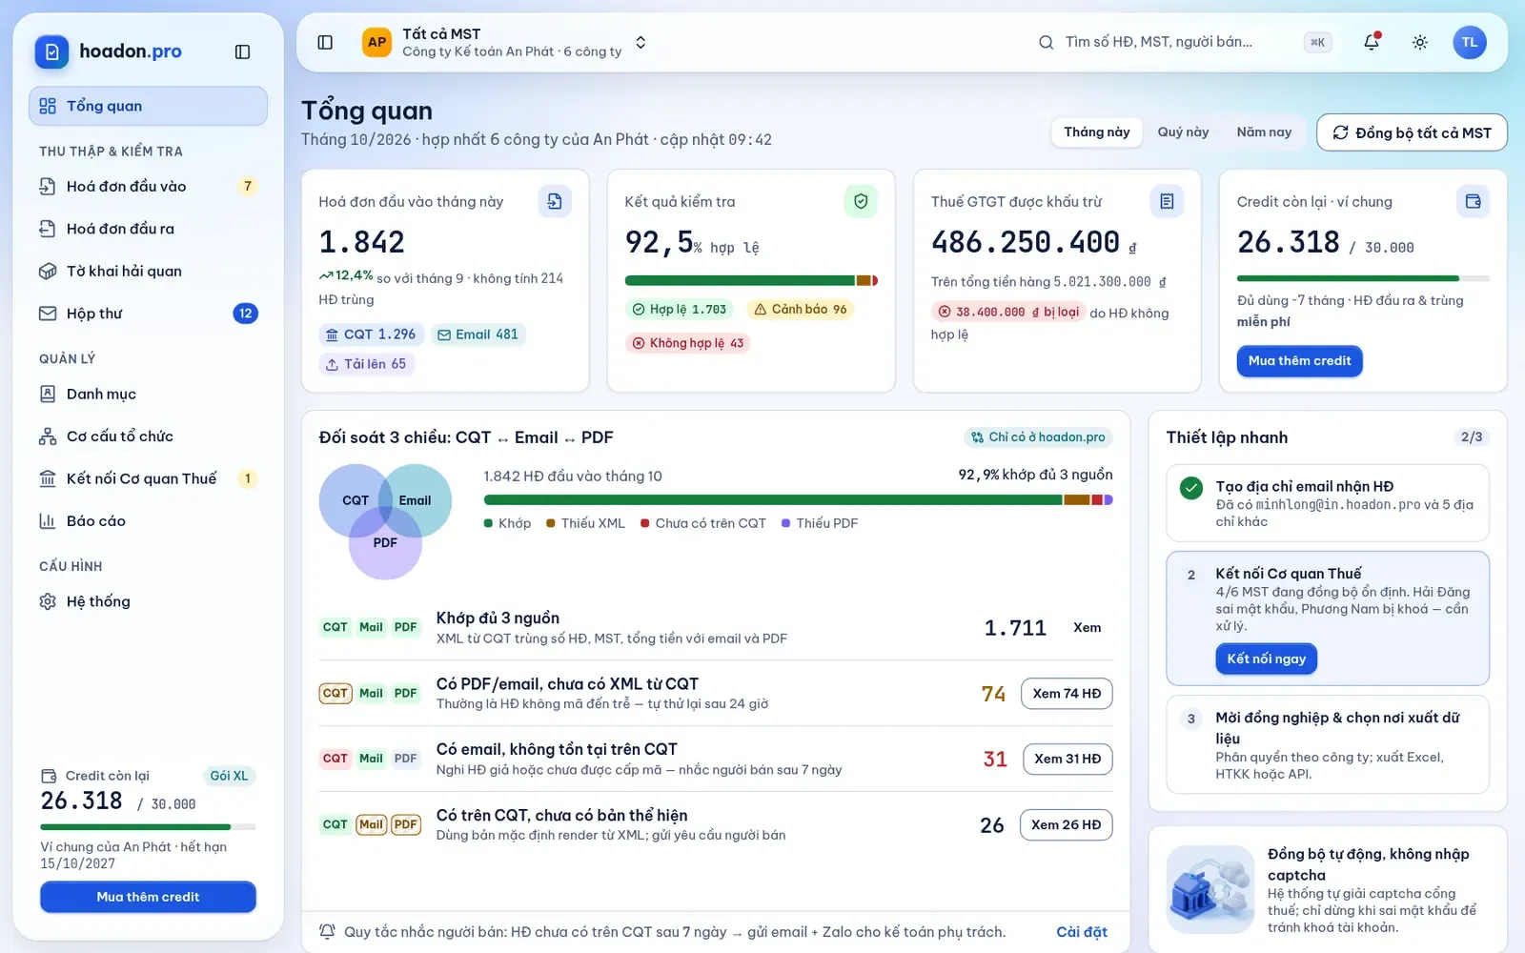Click the Tải lên 65 chip

tap(366, 364)
